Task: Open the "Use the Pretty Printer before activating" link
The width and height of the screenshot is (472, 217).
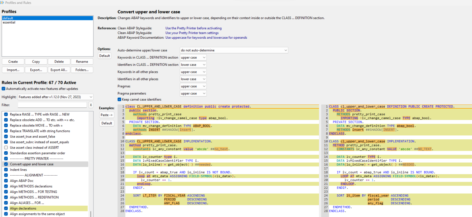Action: (x=193, y=28)
